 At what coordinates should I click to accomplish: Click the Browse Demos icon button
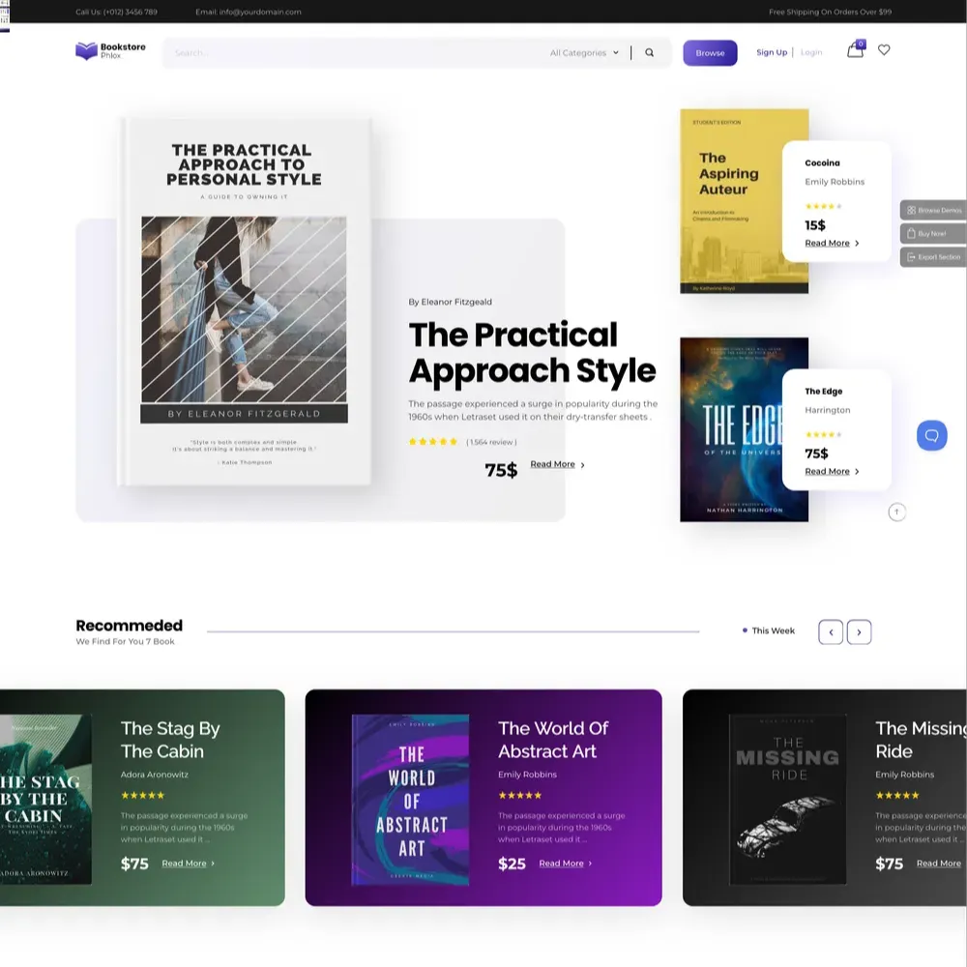(909, 210)
